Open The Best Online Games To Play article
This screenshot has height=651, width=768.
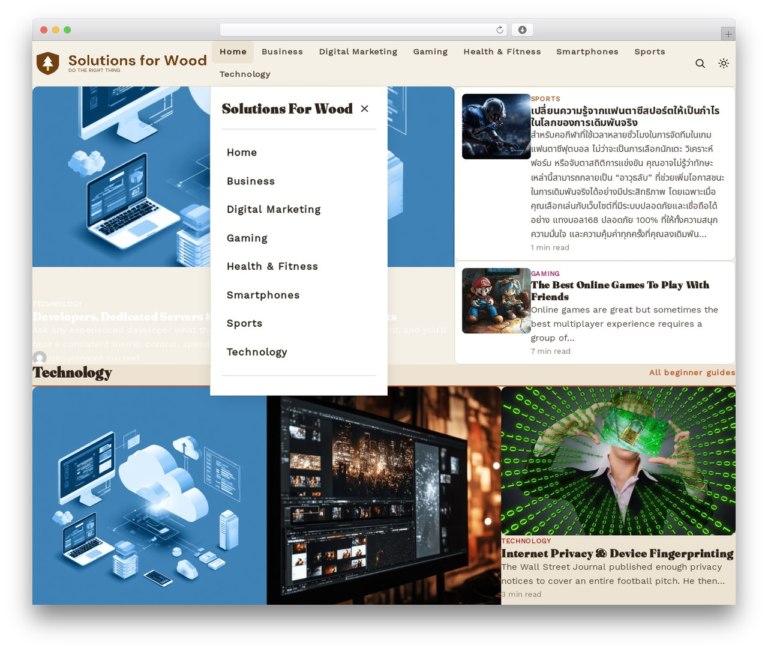pos(620,291)
